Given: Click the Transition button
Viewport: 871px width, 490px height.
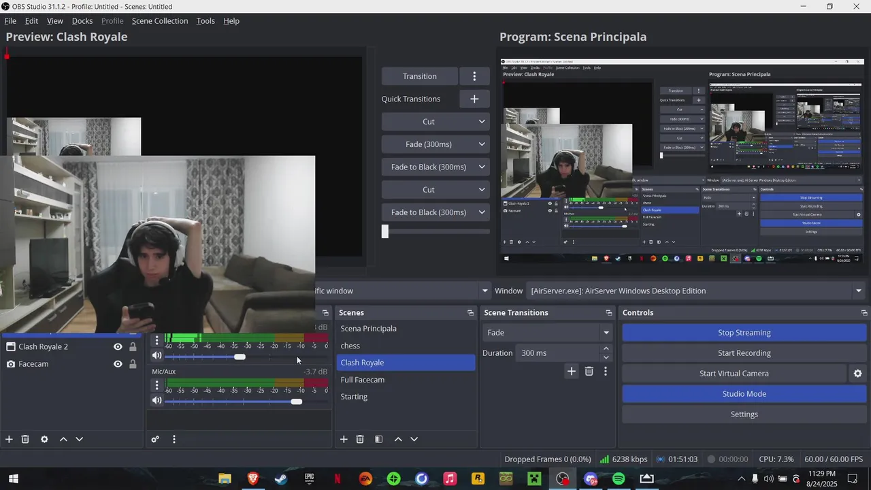Looking at the screenshot, I should (420, 76).
